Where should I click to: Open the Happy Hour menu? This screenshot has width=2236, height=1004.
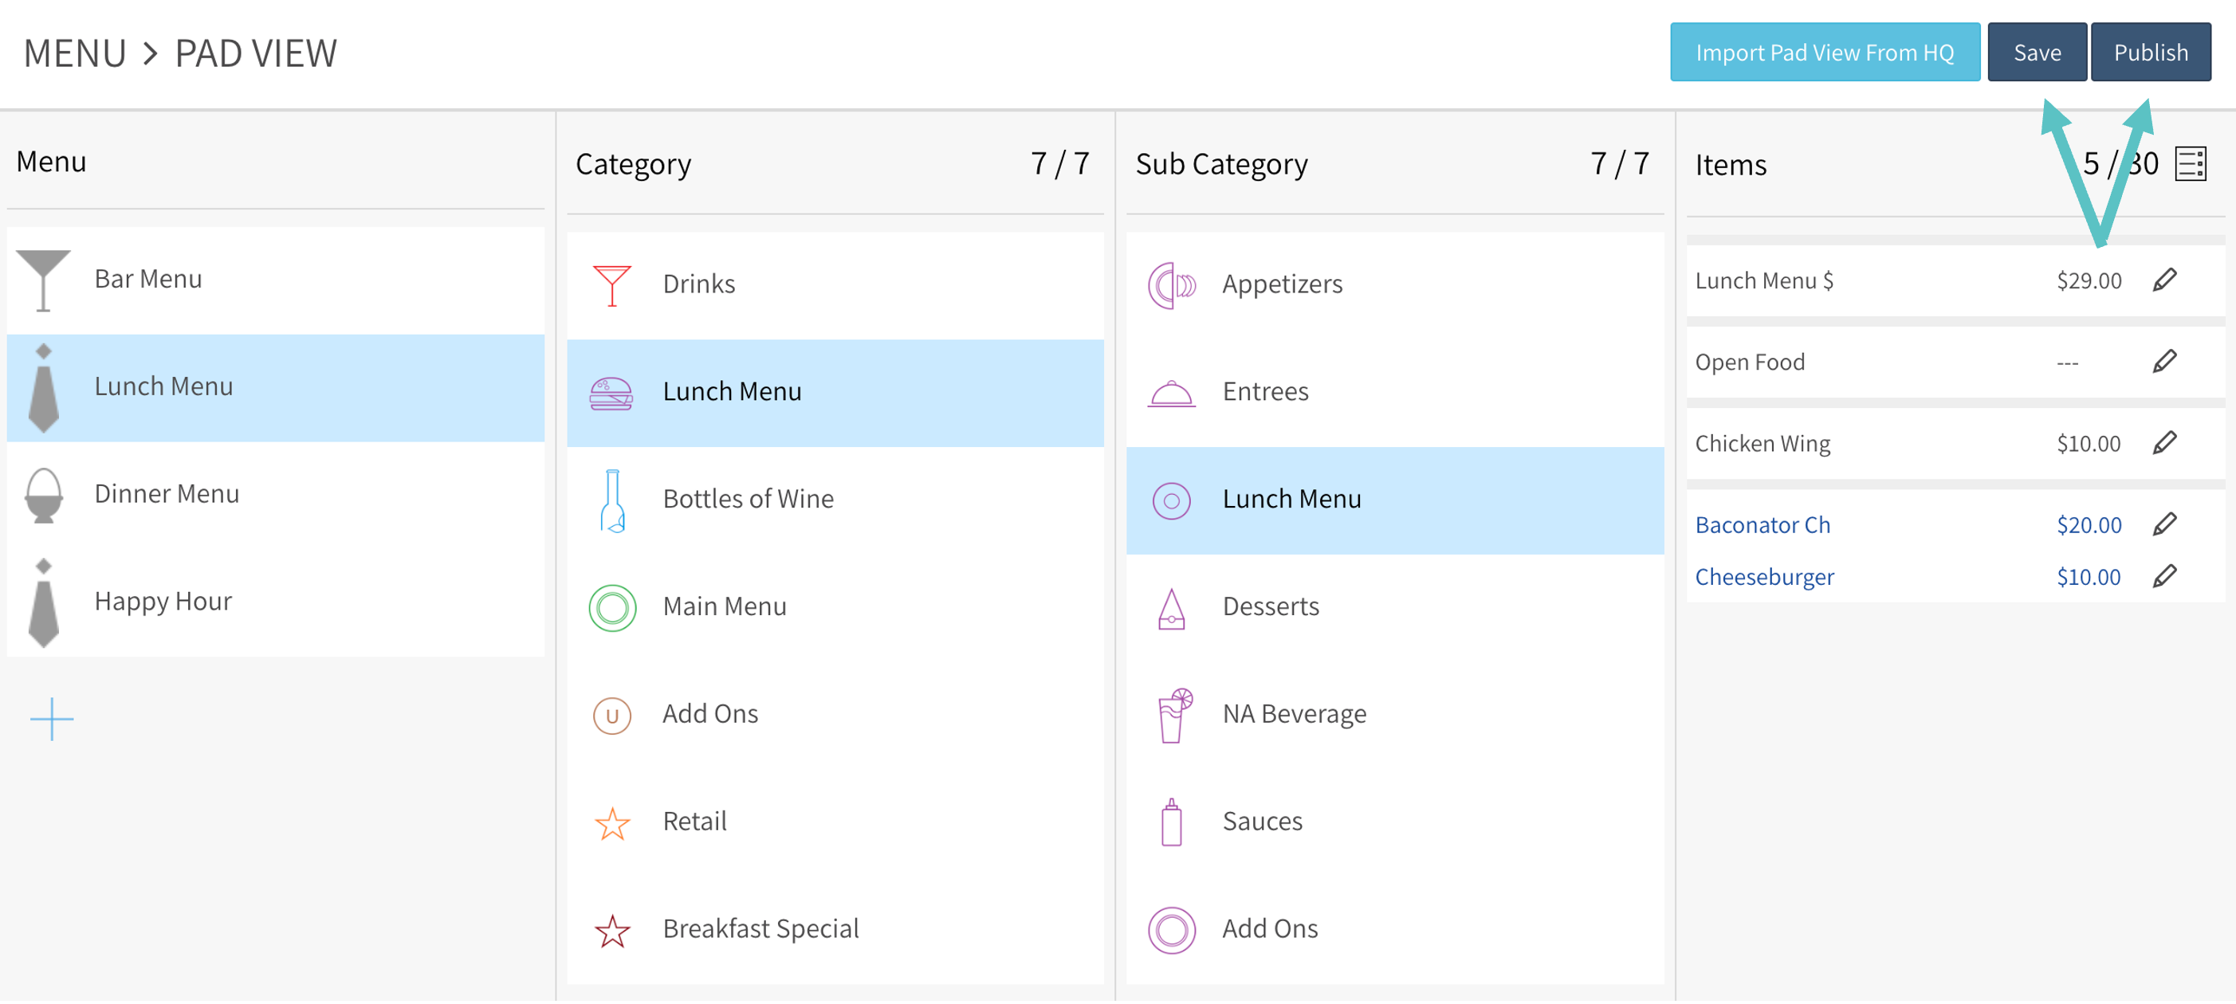pyautogui.click(x=163, y=602)
